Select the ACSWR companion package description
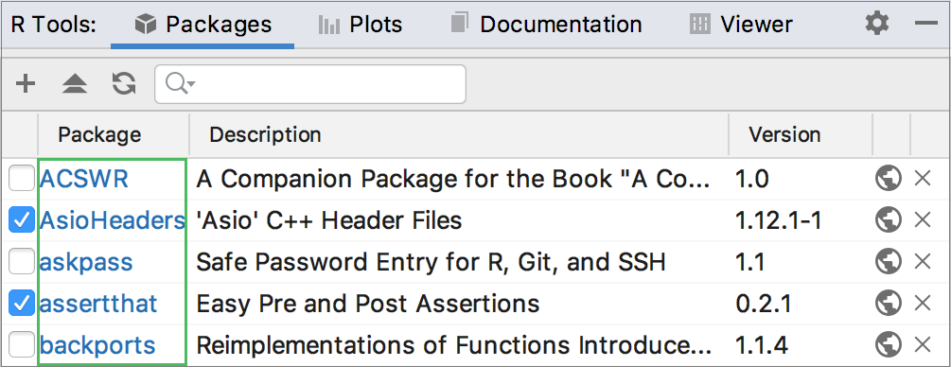The width and height of the screenshot is (951, 367). (x=453, y=180)
